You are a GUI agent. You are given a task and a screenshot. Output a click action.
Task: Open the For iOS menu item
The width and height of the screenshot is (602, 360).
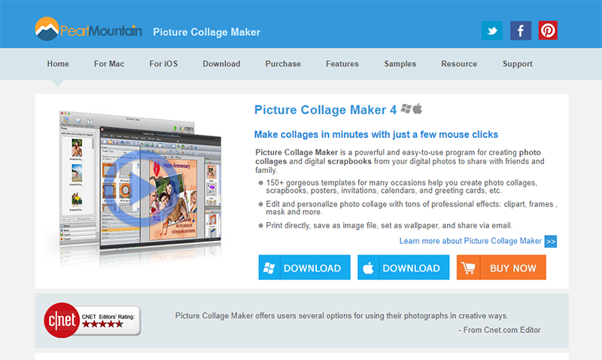click(163, 64)
